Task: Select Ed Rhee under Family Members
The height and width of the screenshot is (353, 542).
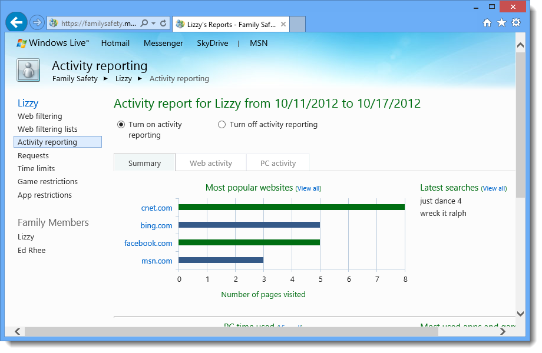Action: click(31, 251)
